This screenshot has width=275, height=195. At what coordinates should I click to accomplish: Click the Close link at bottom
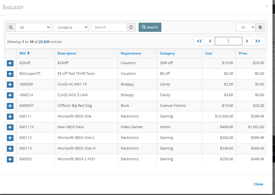pos(259,184)
